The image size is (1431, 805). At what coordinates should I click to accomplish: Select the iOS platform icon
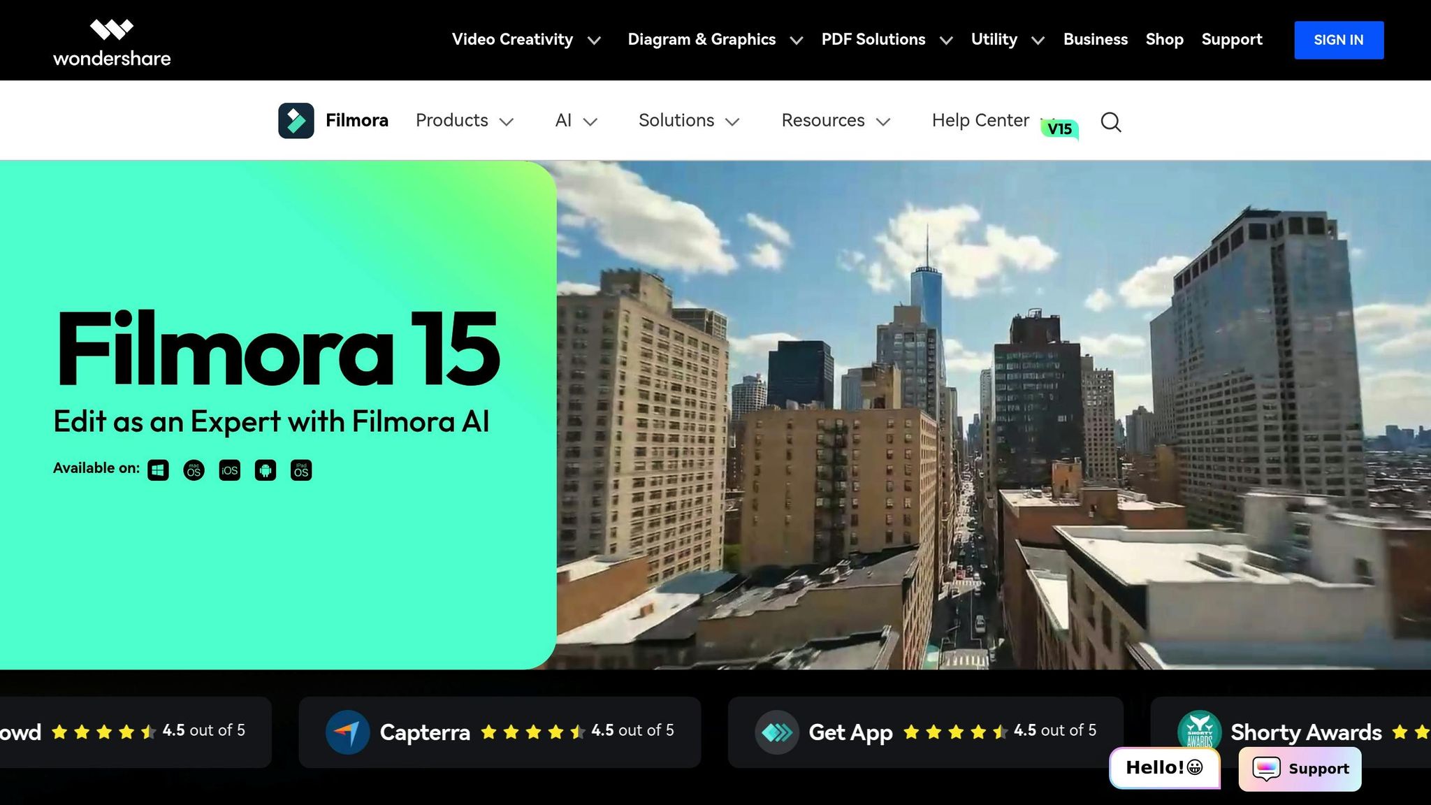[x=229, y=470]
